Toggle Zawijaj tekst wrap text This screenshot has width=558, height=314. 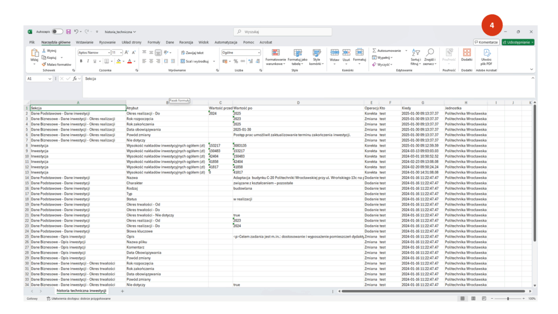[x=192, y=53]
